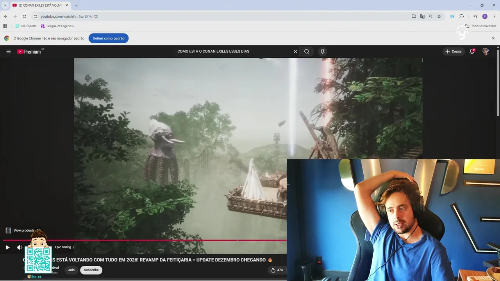This screenshot has height=281, width=500.
Task: Like the video with 474 likes
Action: tap(277, 270)
